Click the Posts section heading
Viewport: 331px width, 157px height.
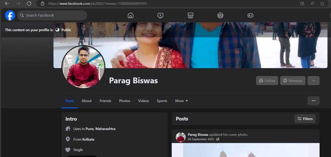[182, 119]
